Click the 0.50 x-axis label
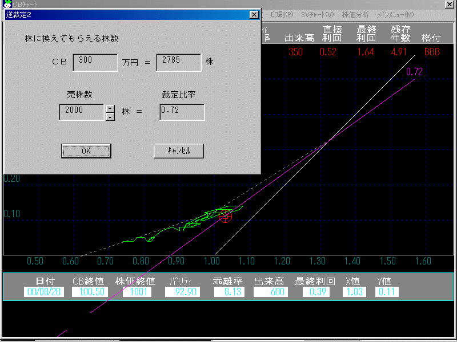 (35, 261)
